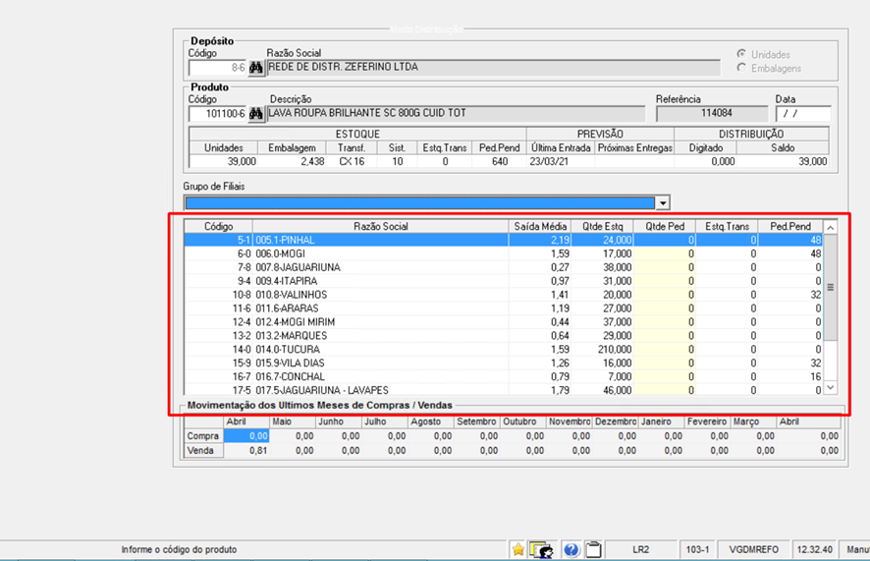The height and width of the screenshot is (561, 870).
Task: Select row 012.4-MOGI MIRIM
Action: [x=504, y=322]
